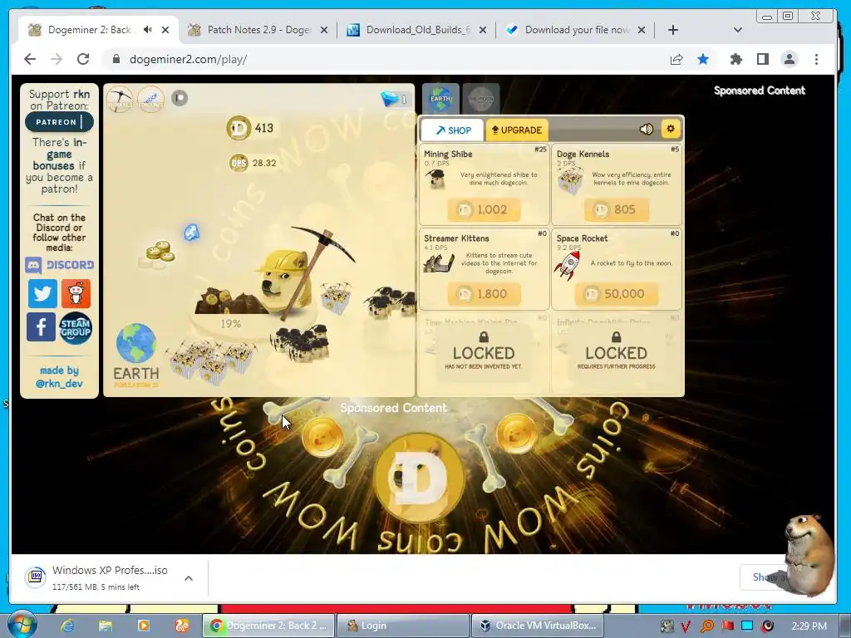Click the blue diamond gem counter

tap(395, 100)
